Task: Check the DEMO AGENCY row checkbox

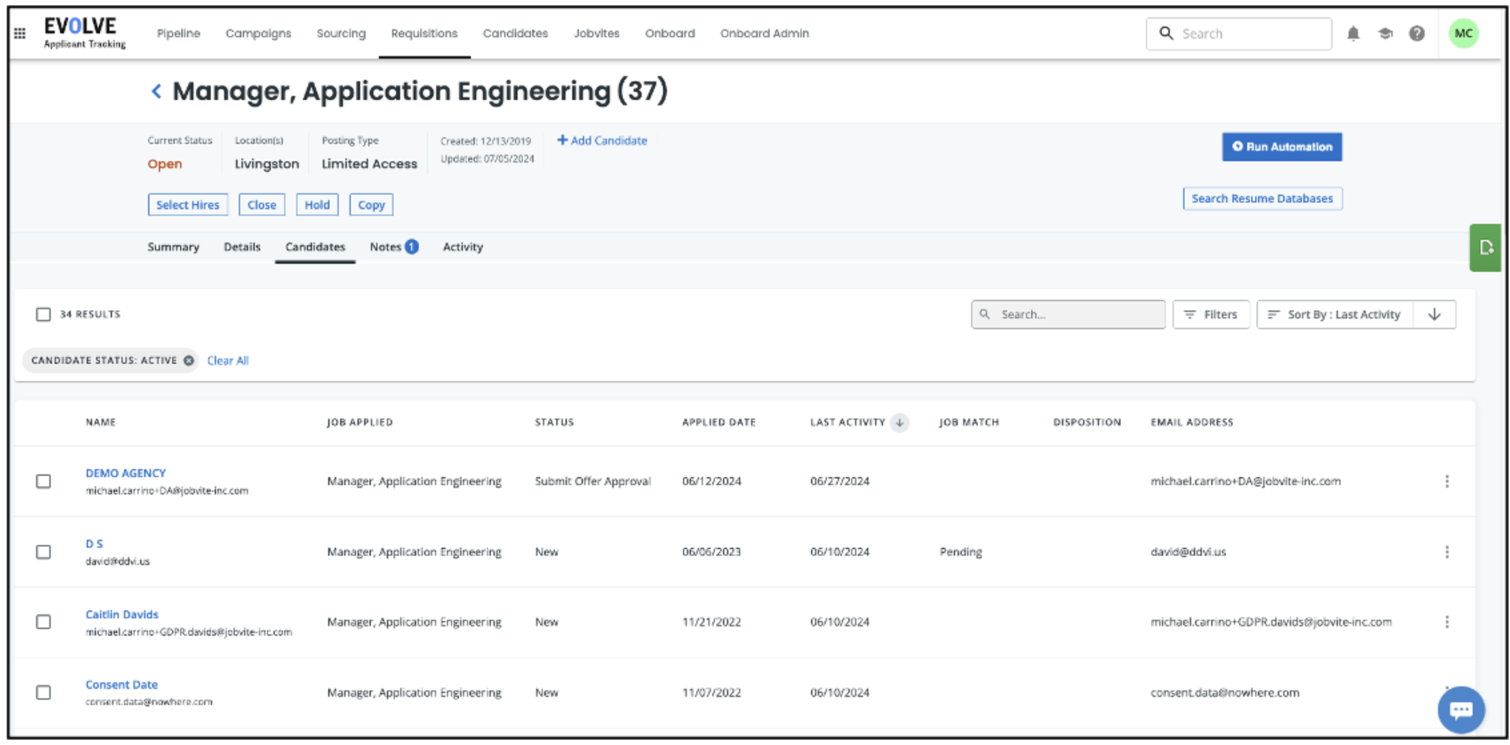Action: (43, 481)
